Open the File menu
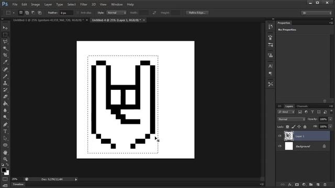This screenshot has width=335, height=188. click(x=15, y=4)
